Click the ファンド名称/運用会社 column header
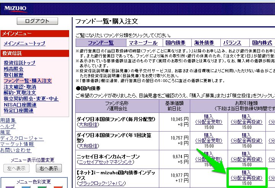 tap(117, 106)
